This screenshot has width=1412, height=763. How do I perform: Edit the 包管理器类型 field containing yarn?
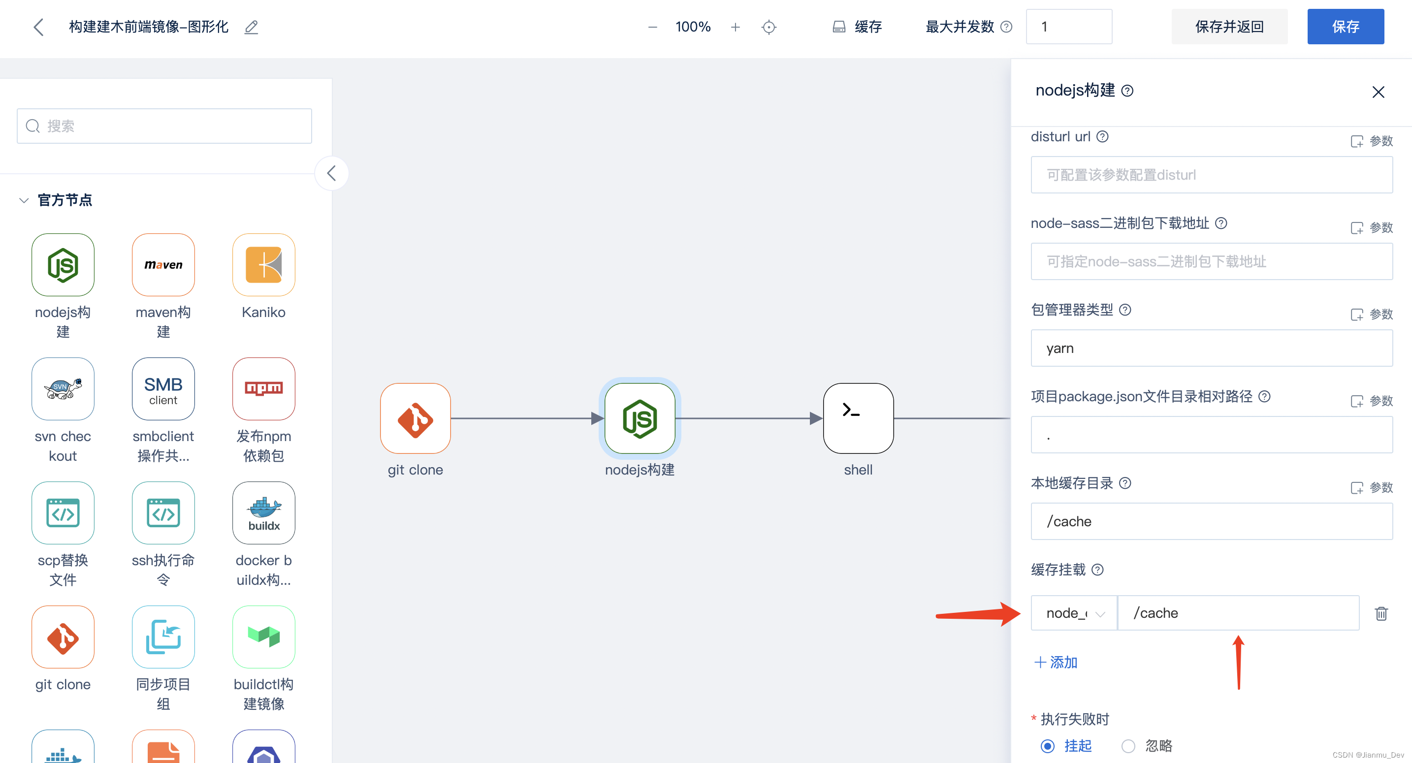pyautogui.click(x=1212, y=348)
